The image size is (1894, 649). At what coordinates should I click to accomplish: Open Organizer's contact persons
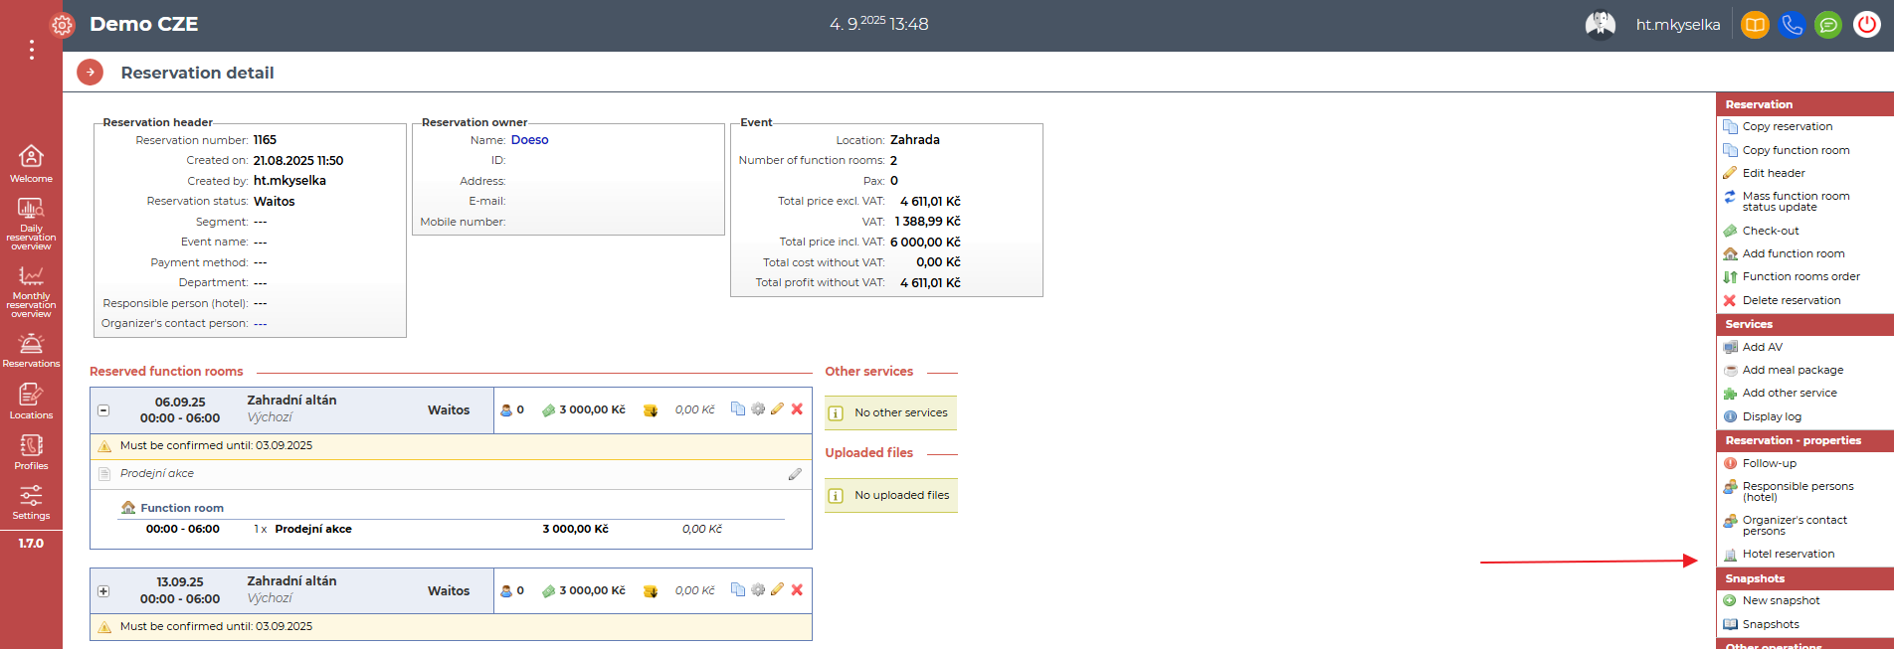click(1795, 525)
